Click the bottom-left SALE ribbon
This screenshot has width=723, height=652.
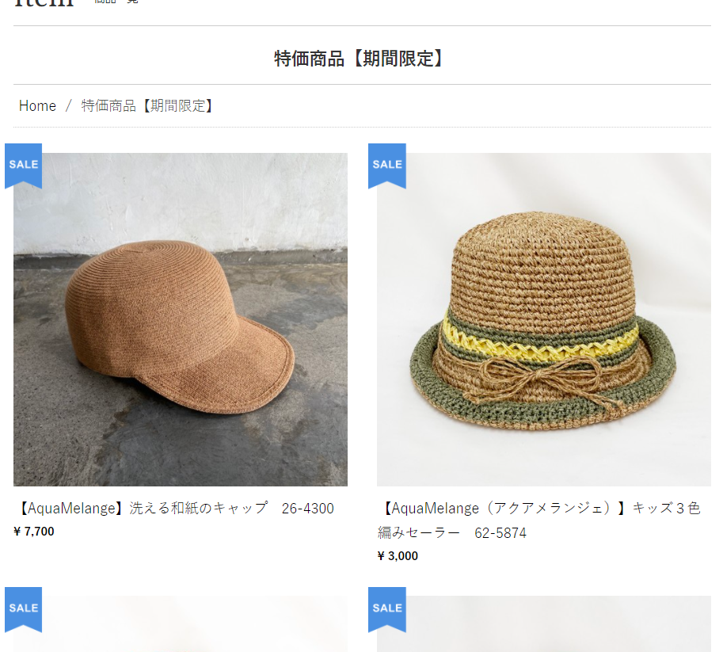[x=23, y=608]
